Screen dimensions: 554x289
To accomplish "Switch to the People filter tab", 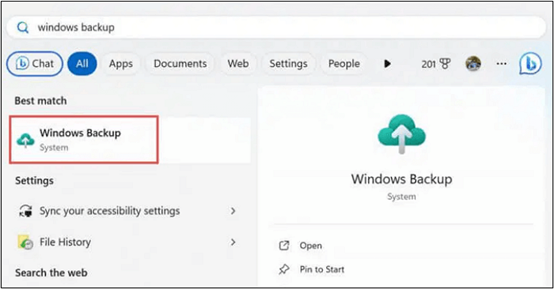I will click(x=344, y=64).
